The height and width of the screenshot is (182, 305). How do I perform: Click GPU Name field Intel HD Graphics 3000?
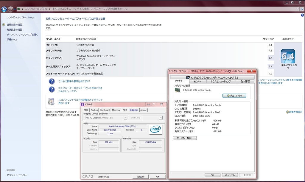point(122,126)
